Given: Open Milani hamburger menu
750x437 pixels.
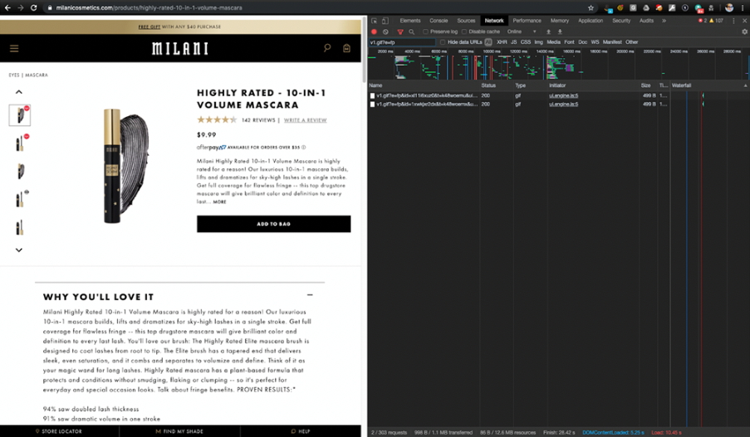Looking at the screenshot, I should pos(14,48).
